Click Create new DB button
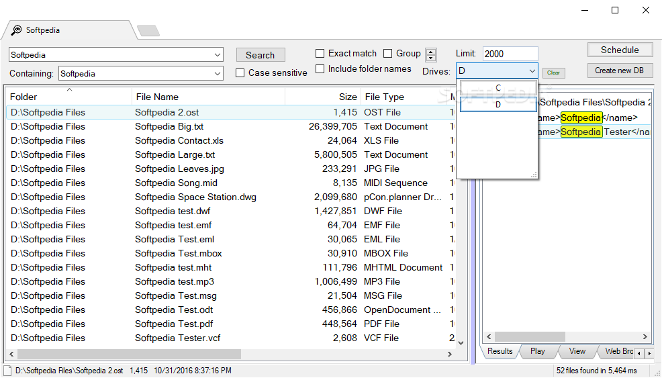The width and height of the screenshot is (662, 378). [x=620, y=70]
